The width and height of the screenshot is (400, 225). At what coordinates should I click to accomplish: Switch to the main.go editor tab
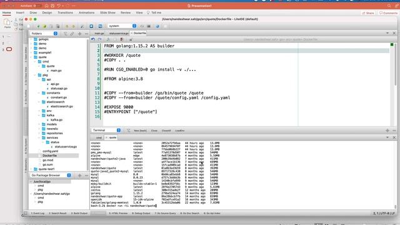[99, 33]
